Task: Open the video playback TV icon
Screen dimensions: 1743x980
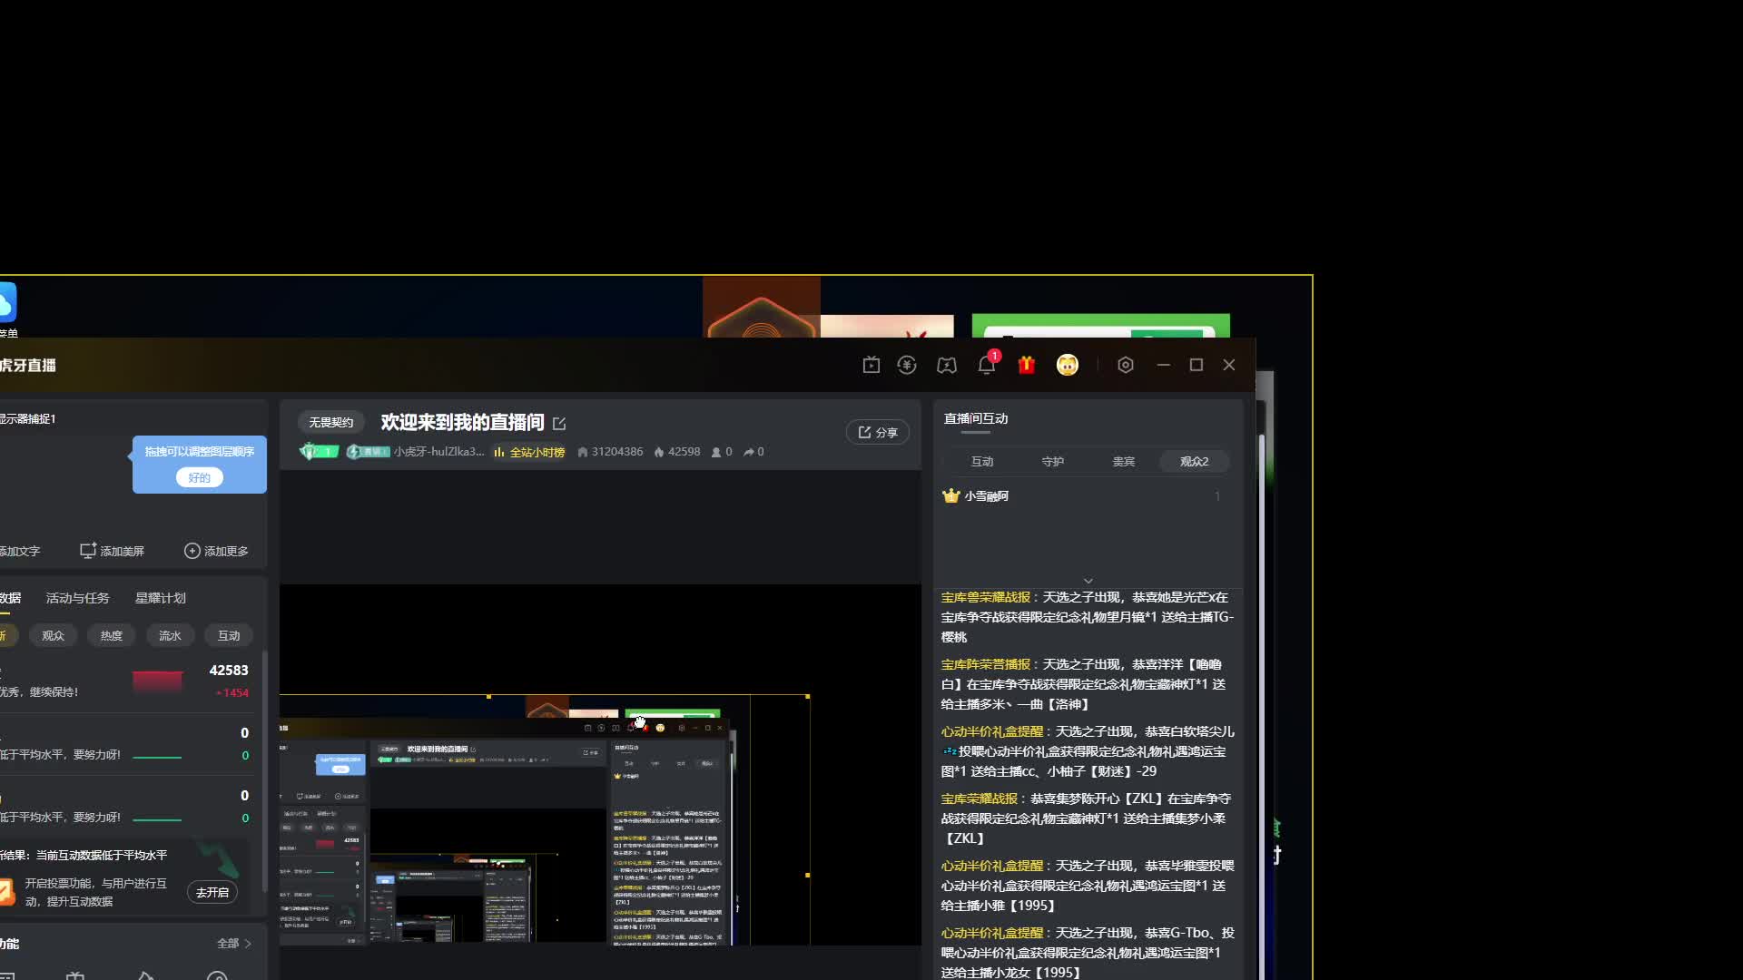Action: tap(871, 365)
